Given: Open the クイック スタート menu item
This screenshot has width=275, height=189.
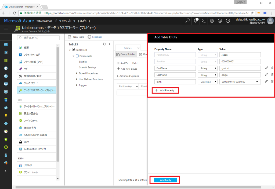Looking at the screenshot, I should click(37, 83).
